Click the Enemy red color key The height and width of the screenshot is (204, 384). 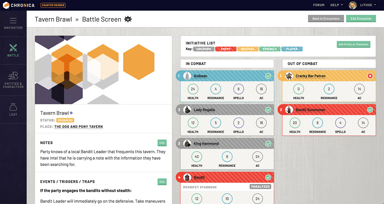(x=226, y=49)
